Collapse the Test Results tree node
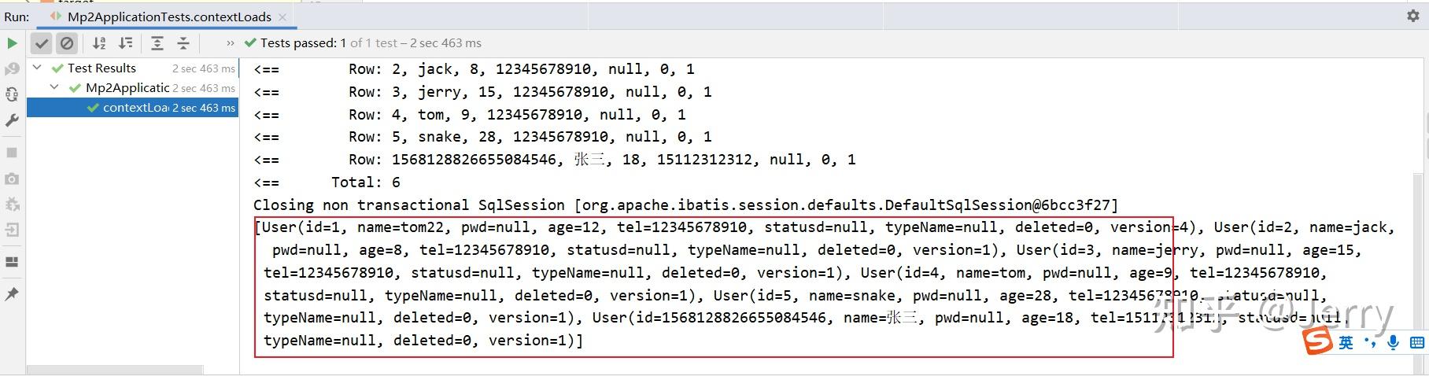The image size is (1429, 376). (37, 68)
